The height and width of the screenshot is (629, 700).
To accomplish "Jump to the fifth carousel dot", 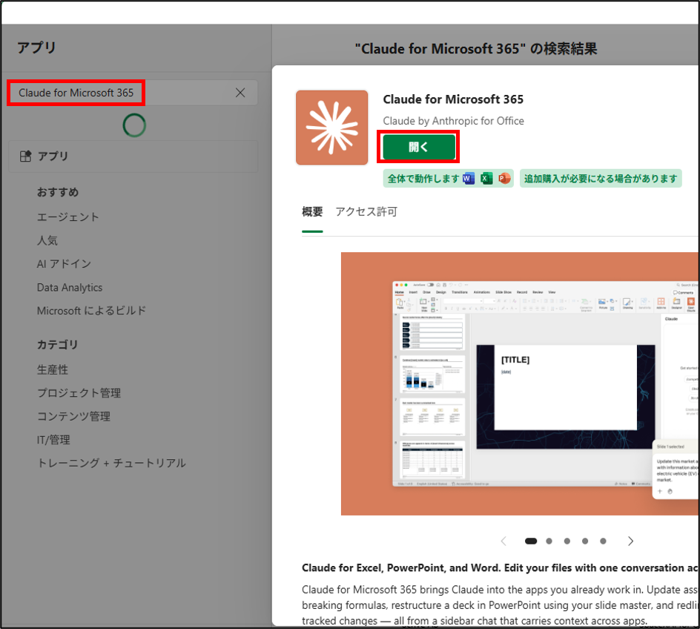I will [603, 541].
